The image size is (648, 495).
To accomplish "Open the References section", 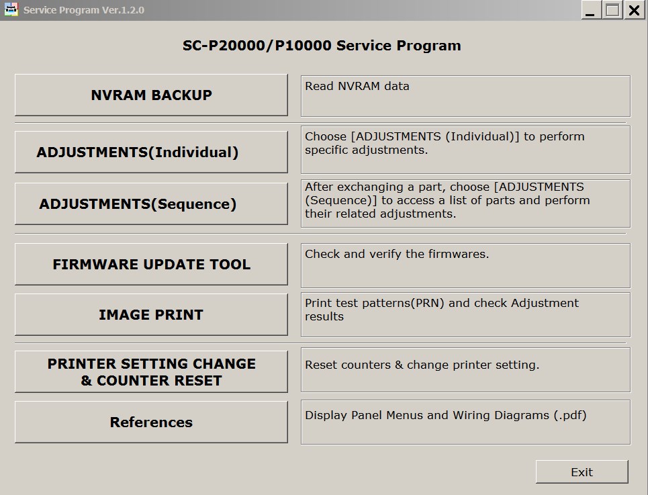I will pos(151,422).
